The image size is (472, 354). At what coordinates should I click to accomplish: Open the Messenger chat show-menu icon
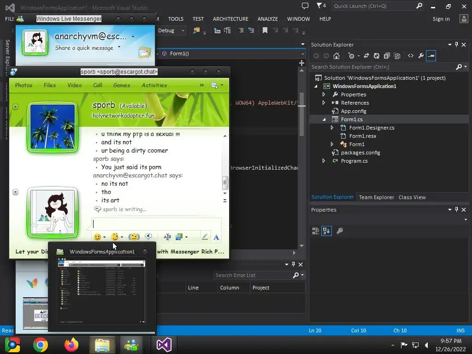(x=214, y=85)
